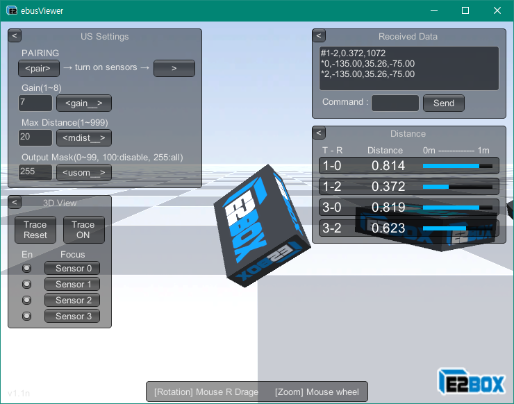
Task: Click the '[Zoom] Mouse wheel' hint
Action: pyautogui.click(x=317, y=392)
